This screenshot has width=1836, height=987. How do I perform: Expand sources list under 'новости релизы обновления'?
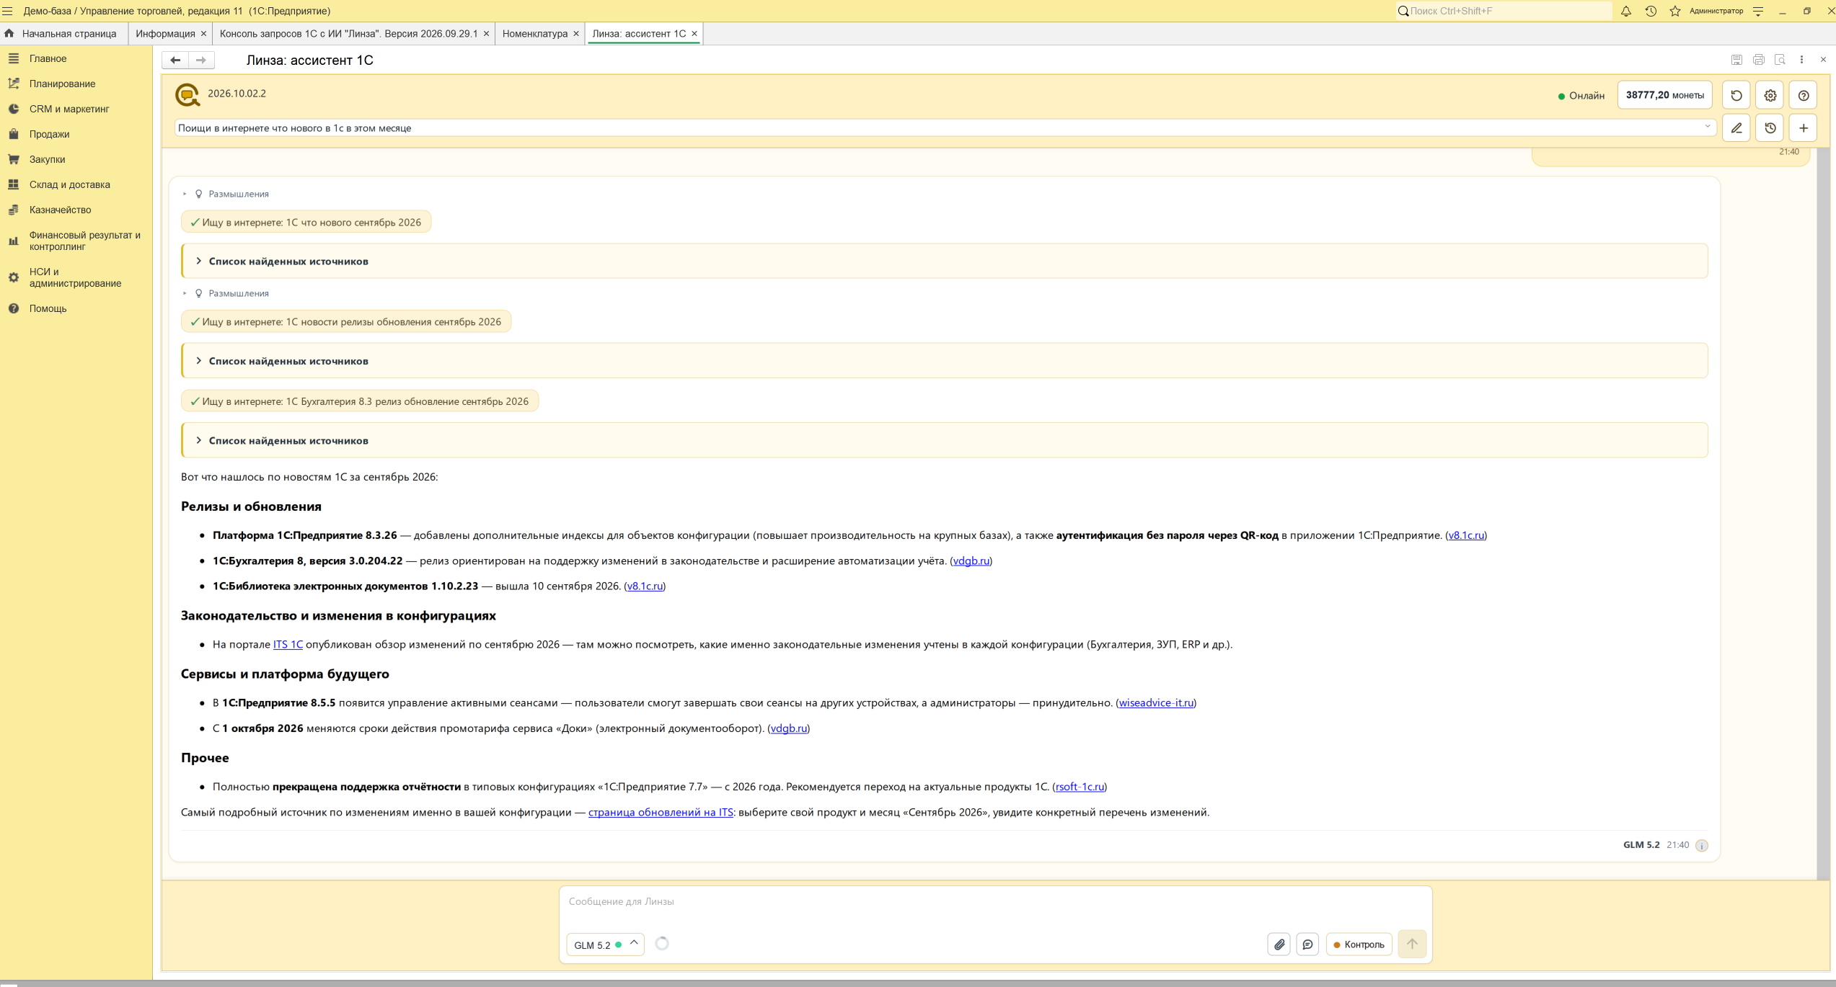coord(945,361)
